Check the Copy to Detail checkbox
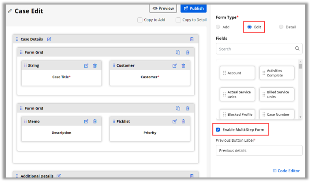Viewport: 311px width, 182px height. coord(178,20)
